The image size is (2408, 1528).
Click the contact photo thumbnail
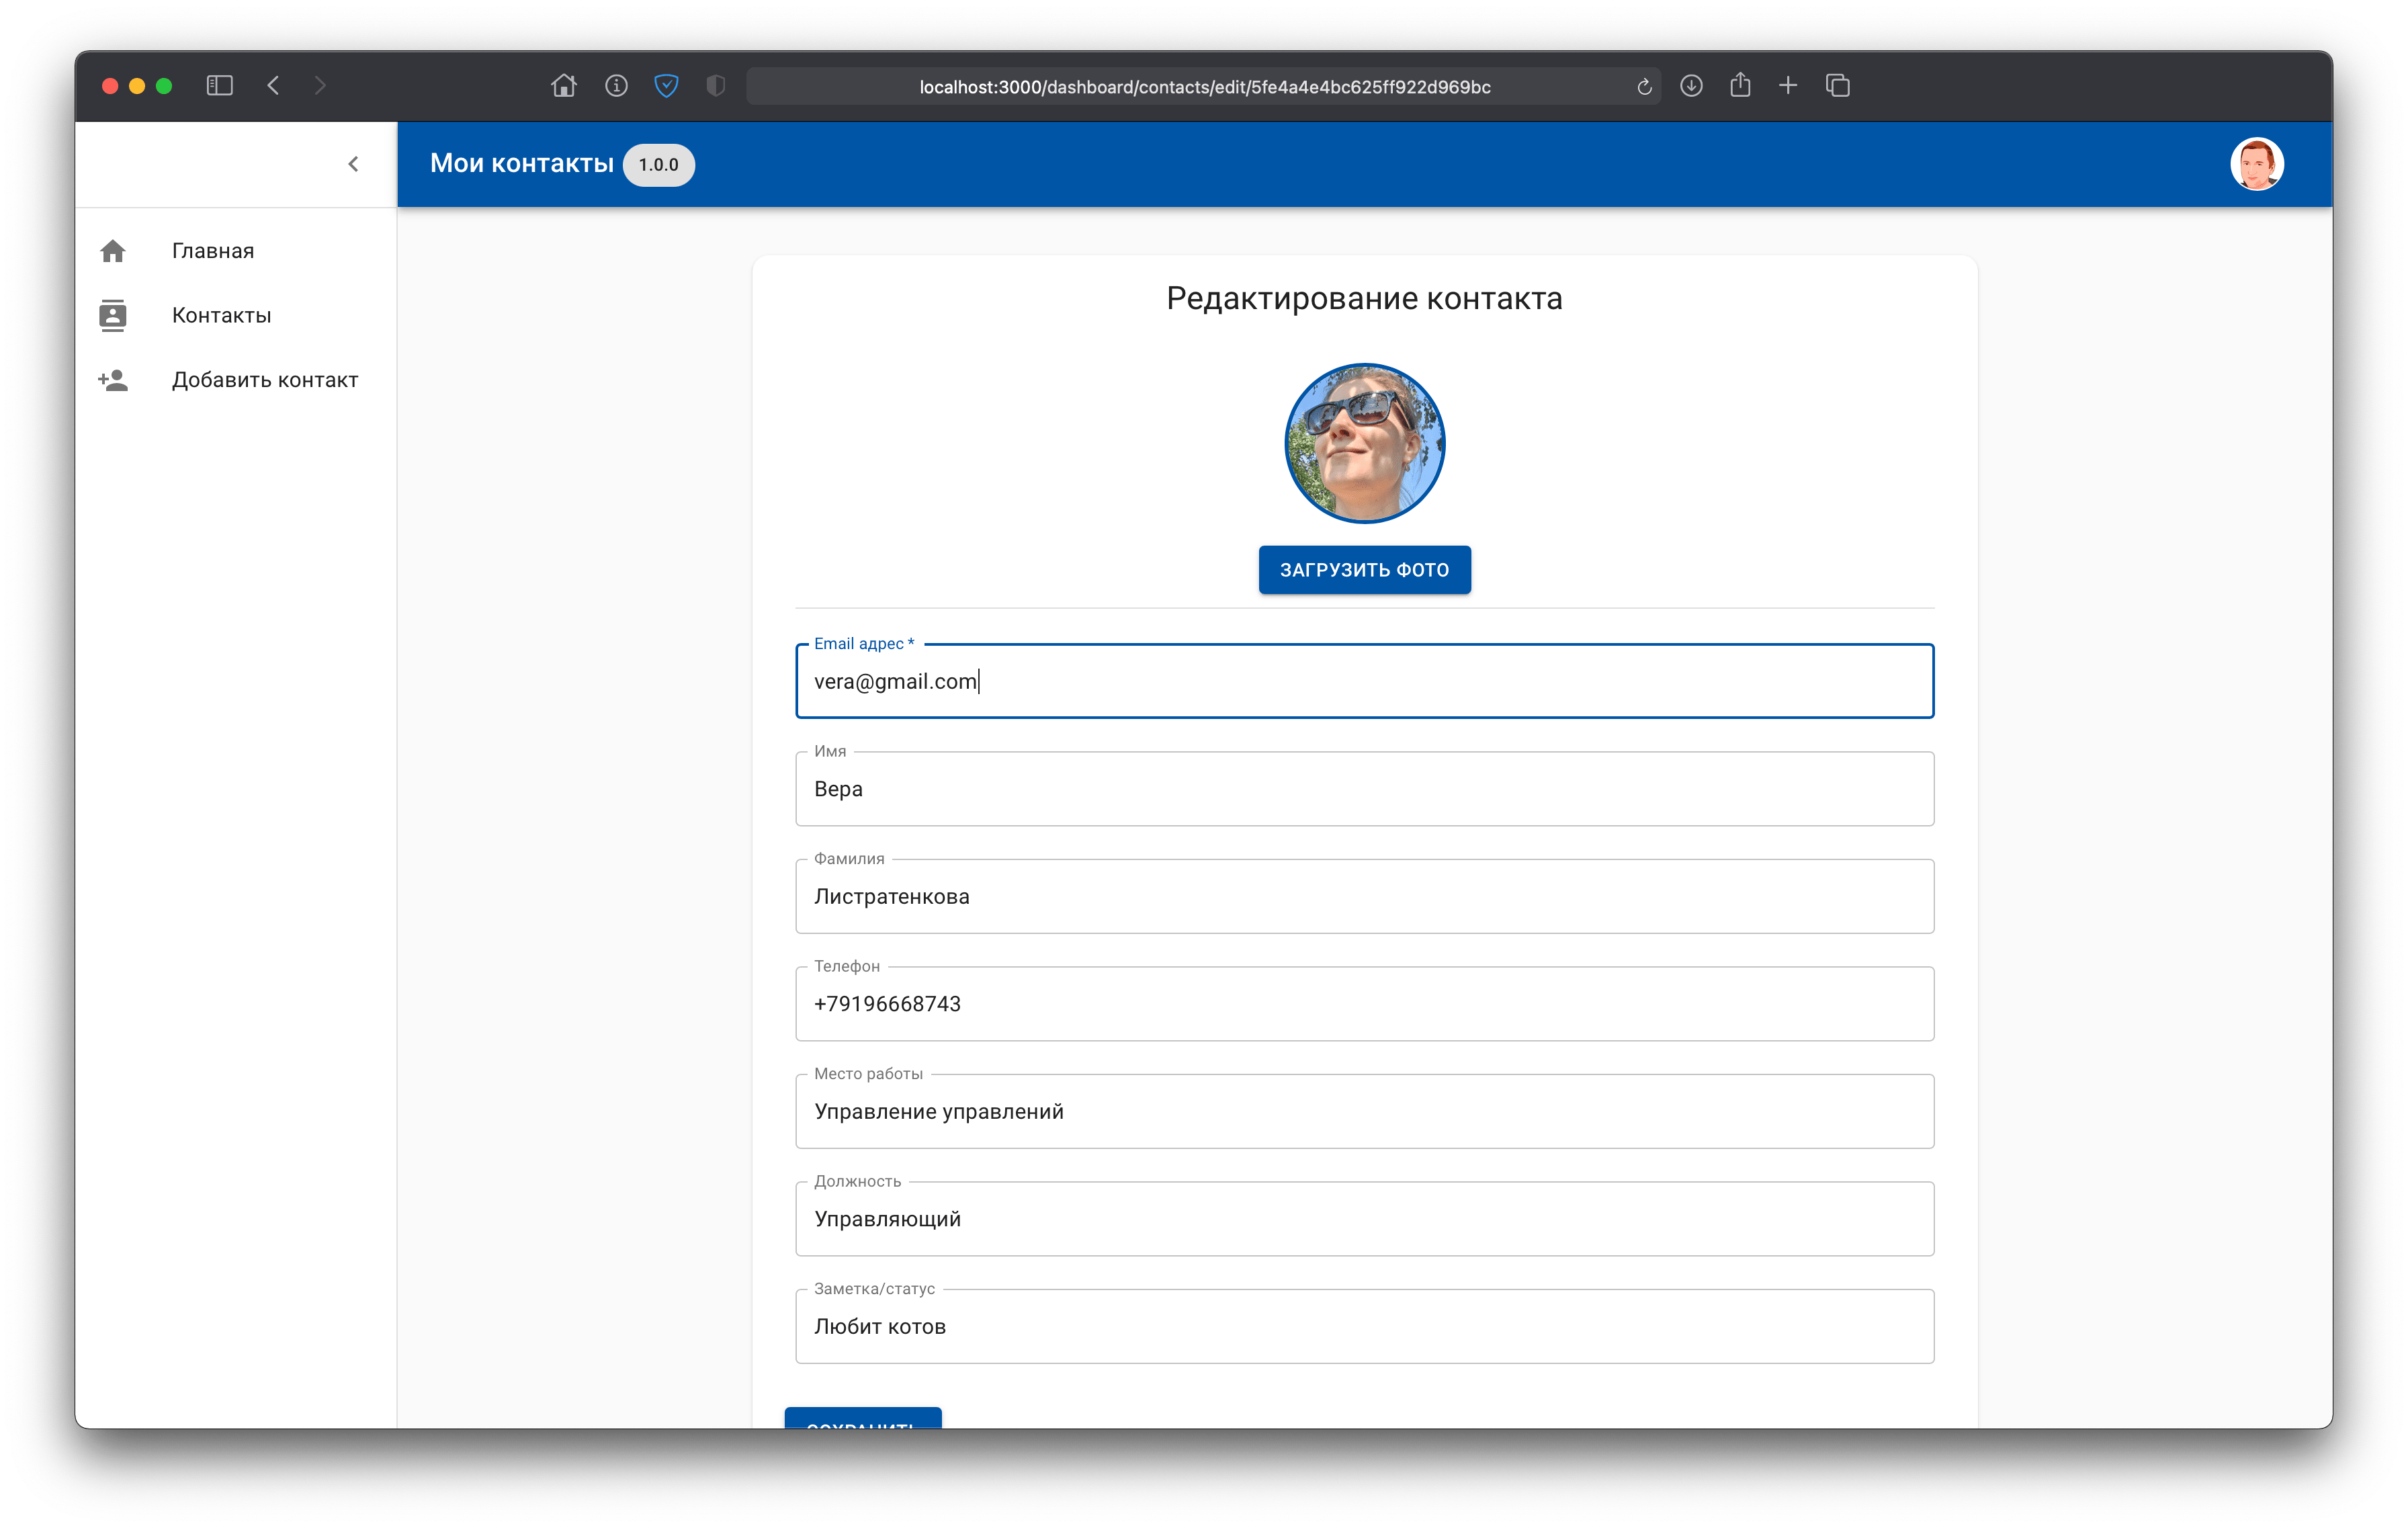pos(1364,443)
